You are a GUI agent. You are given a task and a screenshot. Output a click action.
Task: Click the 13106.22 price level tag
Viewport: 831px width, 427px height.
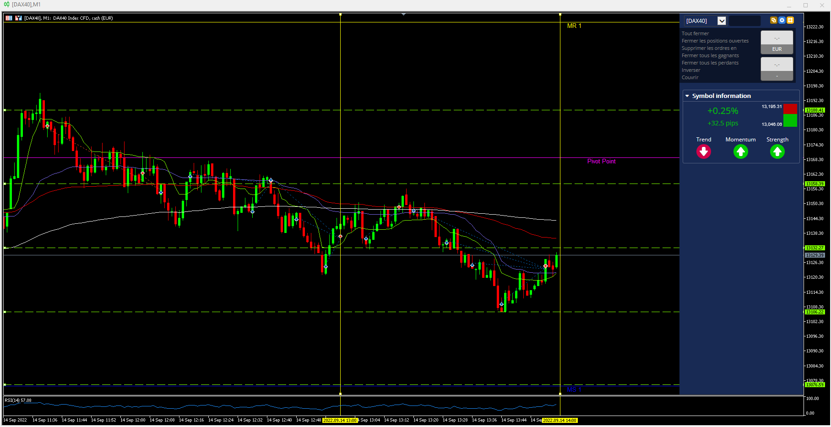coord(815,312)
